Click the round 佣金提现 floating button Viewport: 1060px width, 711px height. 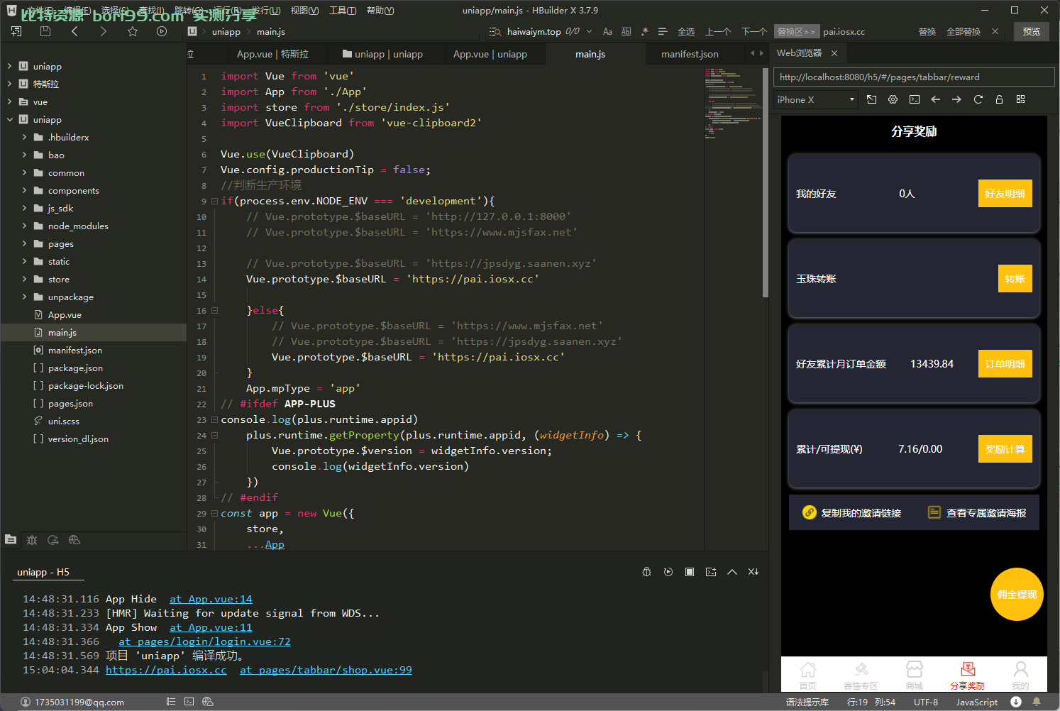(1017, 595)
